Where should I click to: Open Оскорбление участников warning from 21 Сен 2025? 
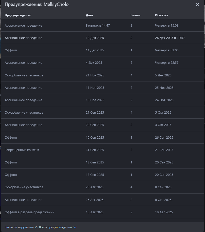(x=24, y=113)
